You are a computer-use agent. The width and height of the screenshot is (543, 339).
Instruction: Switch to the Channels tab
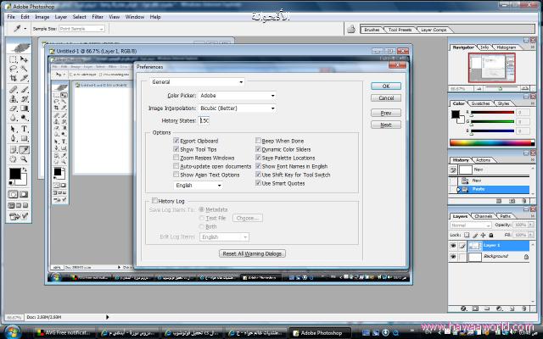click(x=483, y=216)
